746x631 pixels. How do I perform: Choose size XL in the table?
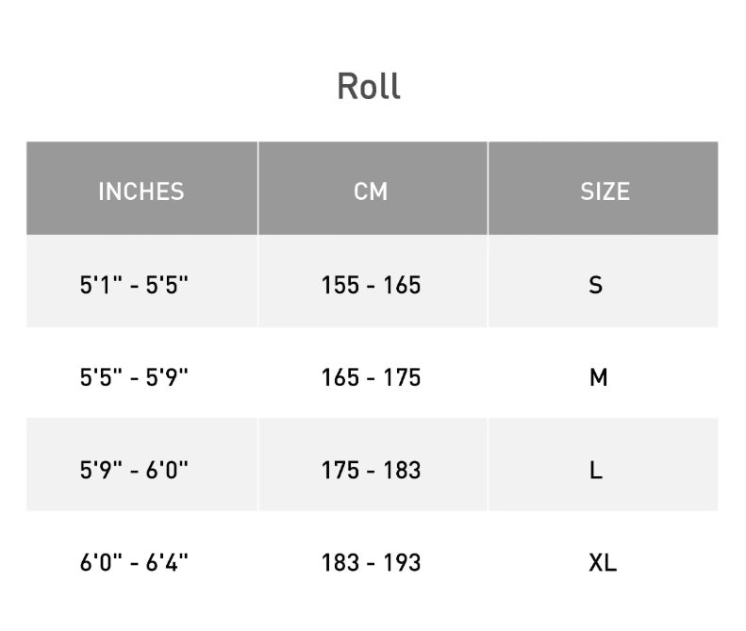click(x=603, y=562)
